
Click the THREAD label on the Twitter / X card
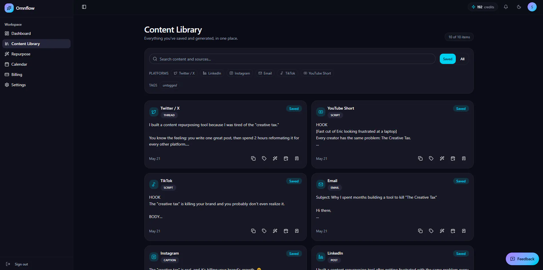[169, 115]
